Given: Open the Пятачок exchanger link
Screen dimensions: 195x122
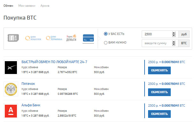Looking at the screenshot, I should pos(28,84).
